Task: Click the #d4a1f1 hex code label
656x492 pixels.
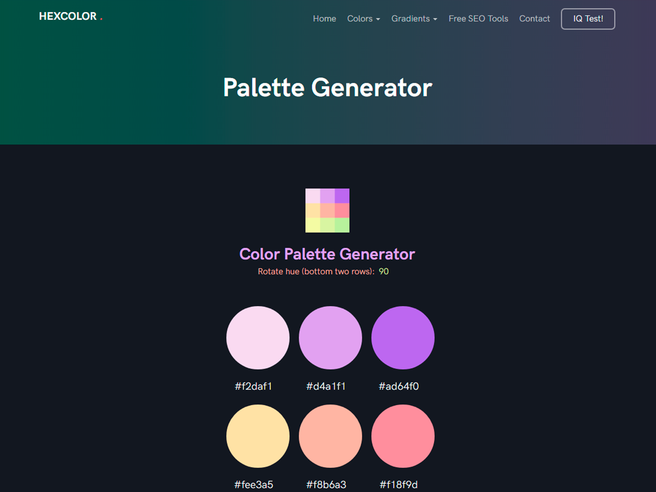Action: coord(326,386)
